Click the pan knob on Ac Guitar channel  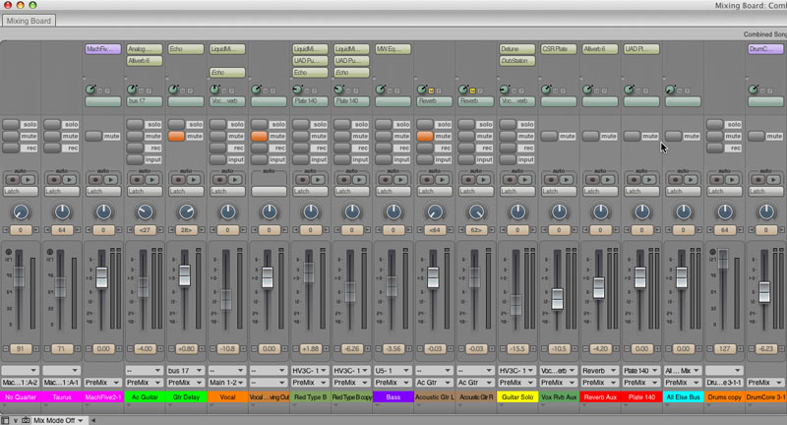pyautogui.click(x=145, y=212)
